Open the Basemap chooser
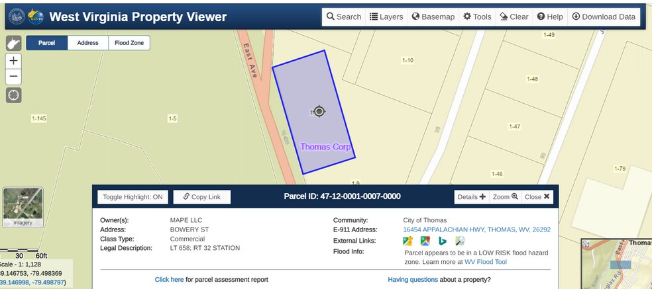 click(433, 17)
